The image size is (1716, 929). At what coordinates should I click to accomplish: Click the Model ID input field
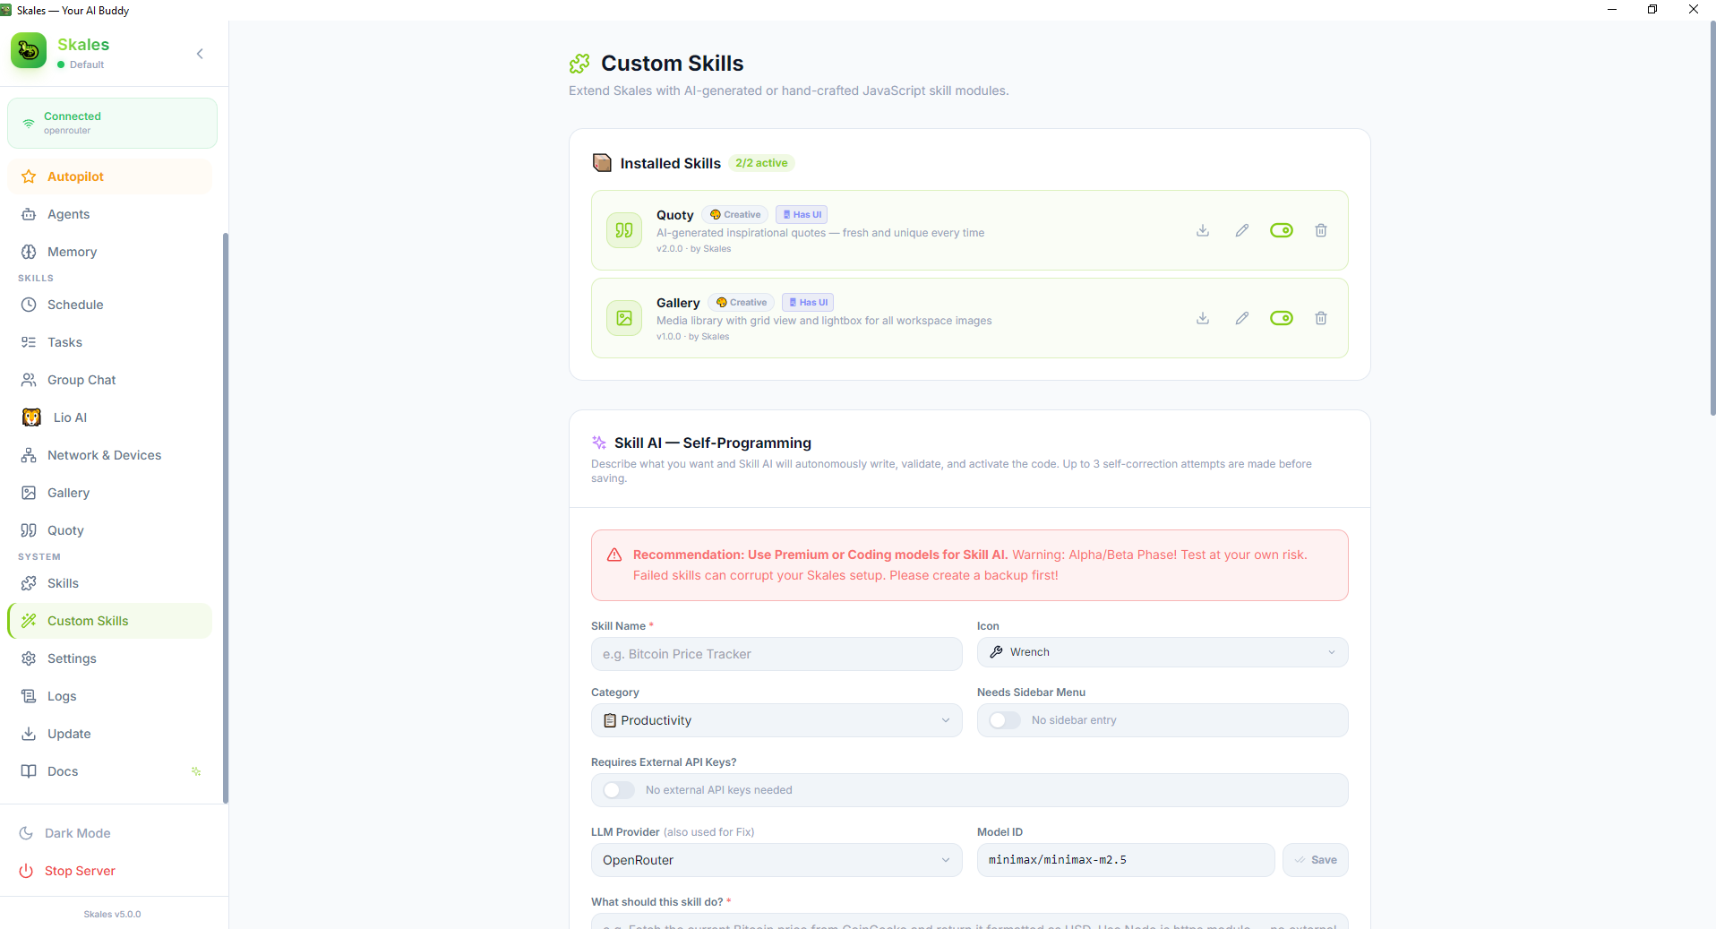click(x=1126, y=860)
